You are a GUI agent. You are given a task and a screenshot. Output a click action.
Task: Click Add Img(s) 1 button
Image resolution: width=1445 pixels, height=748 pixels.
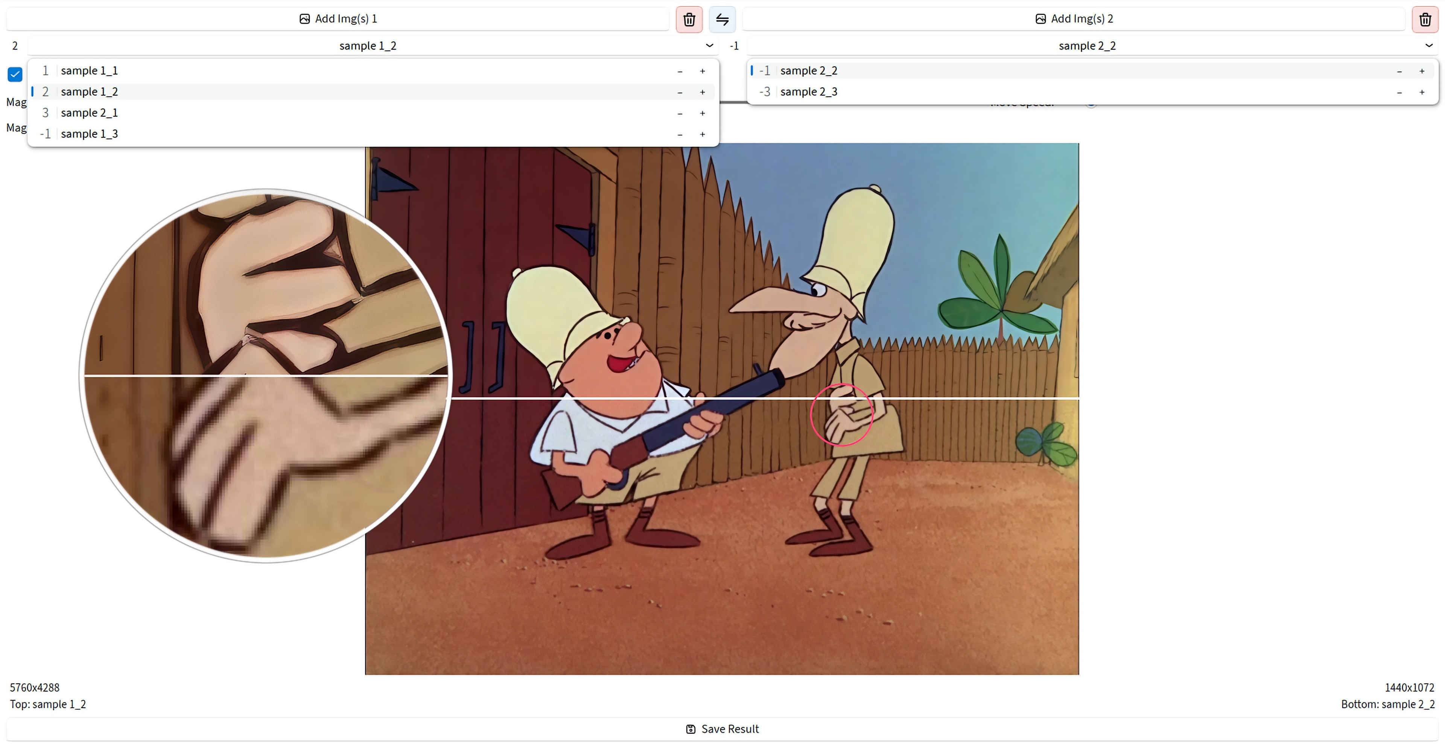(338, 18)
